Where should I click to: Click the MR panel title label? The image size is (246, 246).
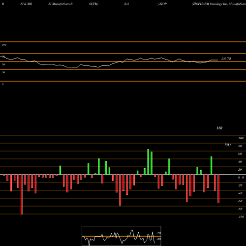pyautogui.click(x=219, y=128)
